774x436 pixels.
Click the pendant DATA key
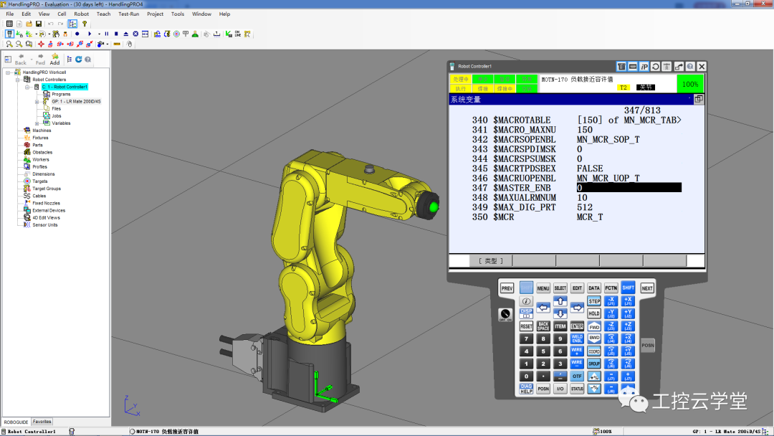click(x=594, y=288)
